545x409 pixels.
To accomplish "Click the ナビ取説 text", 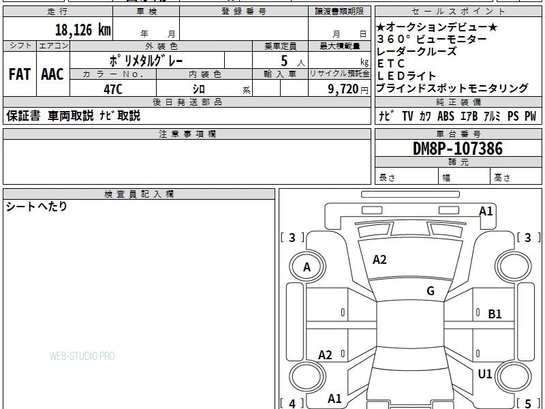I will [x=120, y=115].
